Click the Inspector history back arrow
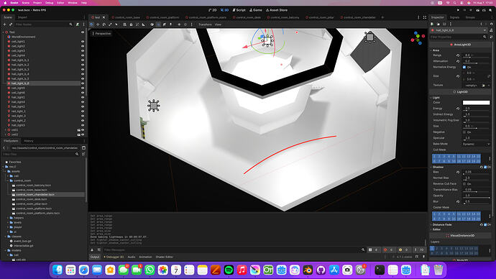This screenshot has height=279, width=496. point(481,24)
